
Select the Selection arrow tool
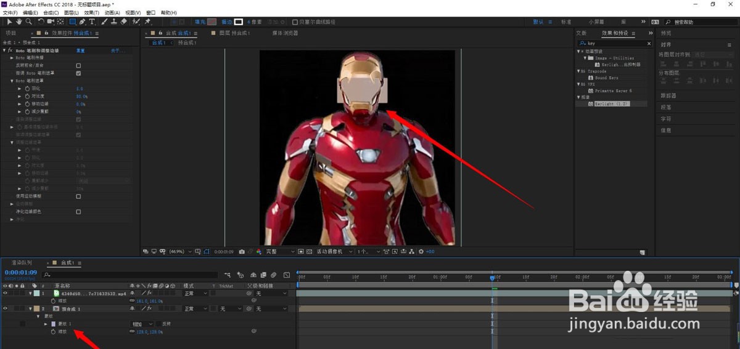click(10, 22)
